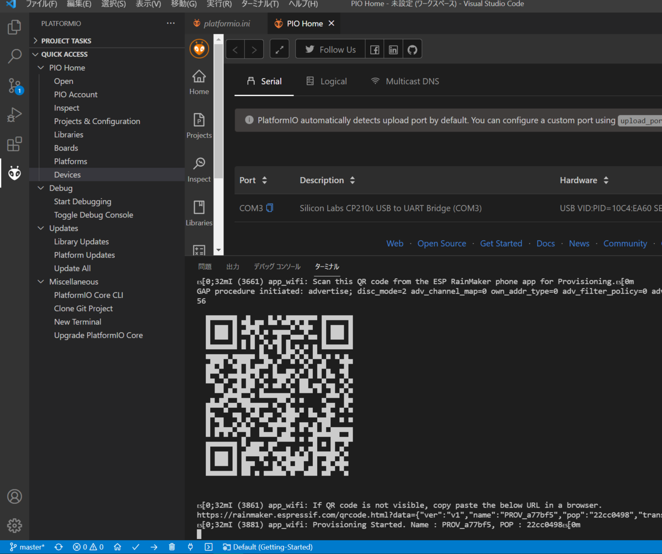Go back with the left arrow button

235,50
